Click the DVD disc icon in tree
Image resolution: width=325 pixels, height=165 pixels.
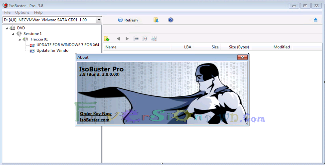click(x=13, y=28)
